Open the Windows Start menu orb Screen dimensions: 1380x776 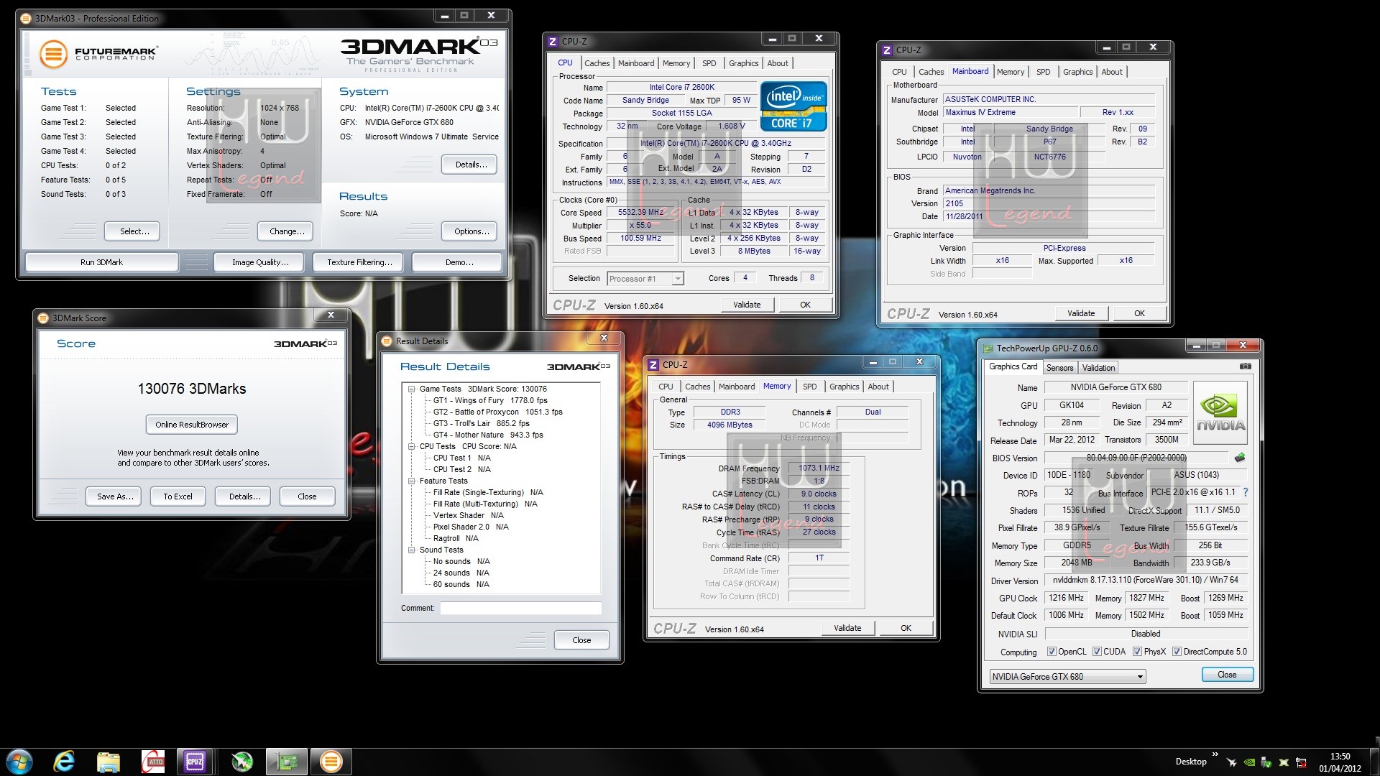point(19,762)
